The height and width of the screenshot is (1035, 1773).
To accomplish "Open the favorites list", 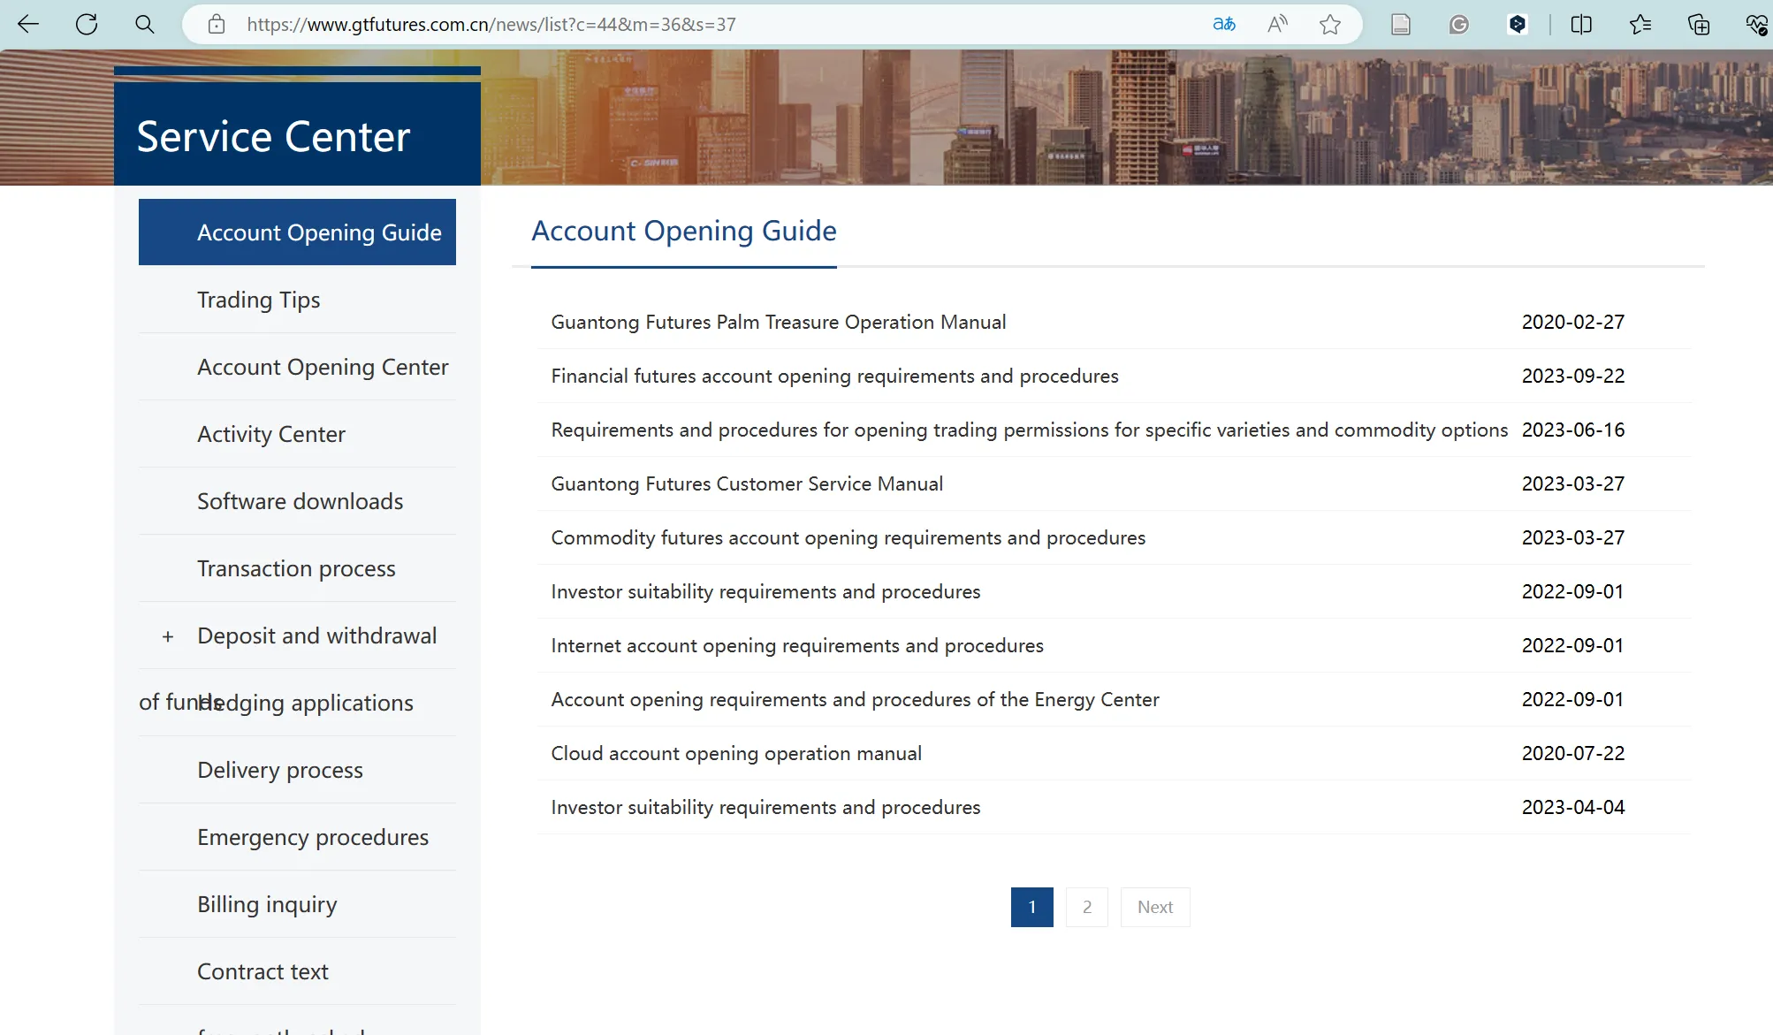I will [x=1640, y=24].
